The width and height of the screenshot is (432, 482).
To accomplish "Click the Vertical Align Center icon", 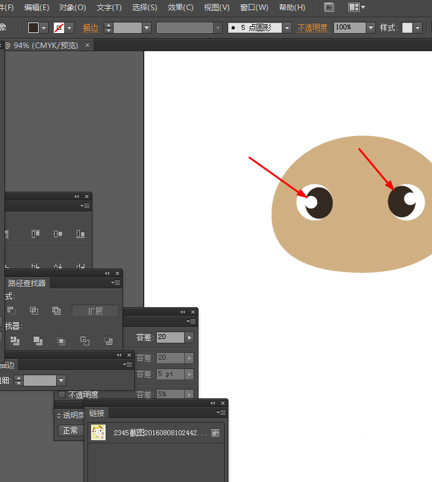I will (x=58, y=234).
